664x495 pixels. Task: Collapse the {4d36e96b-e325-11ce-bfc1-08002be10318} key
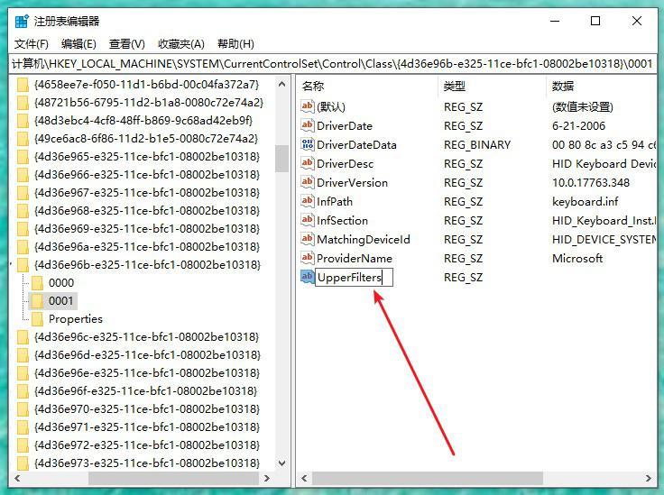10,265
